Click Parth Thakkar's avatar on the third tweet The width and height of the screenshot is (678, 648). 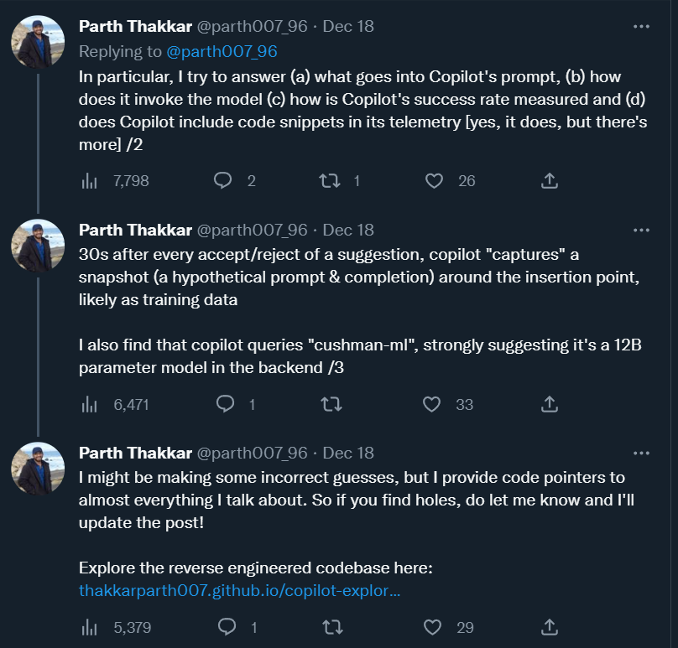tap(38, 469)
